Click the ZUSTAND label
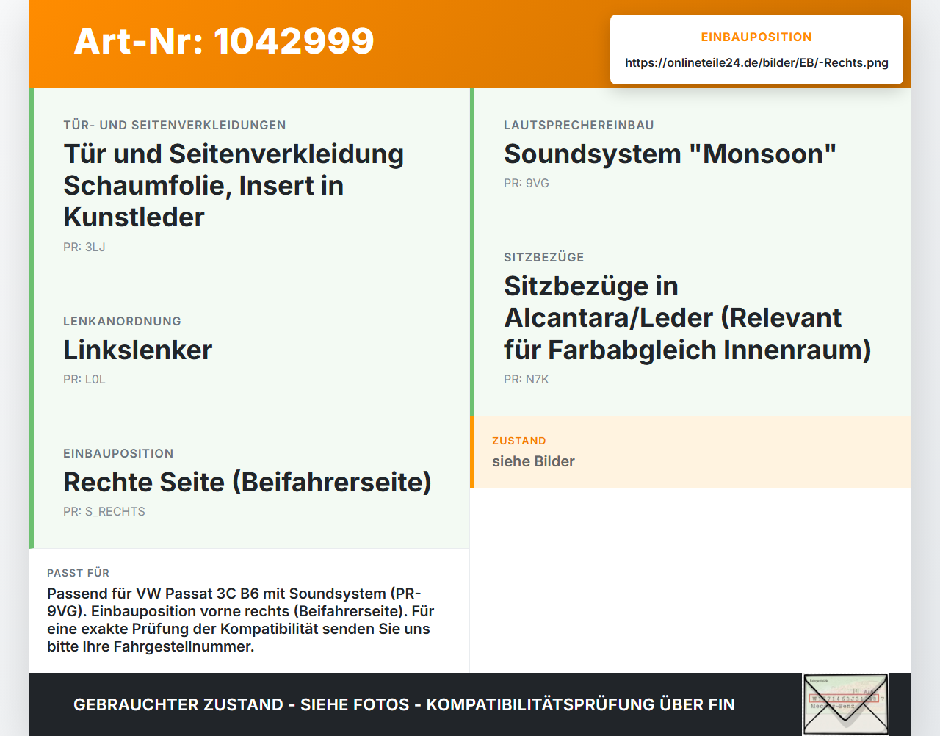This screenshot has width=940, height=736. pyautogui.click(x=519, y=441)
